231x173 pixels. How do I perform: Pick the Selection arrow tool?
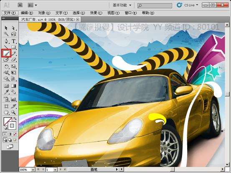click(6, 28)
